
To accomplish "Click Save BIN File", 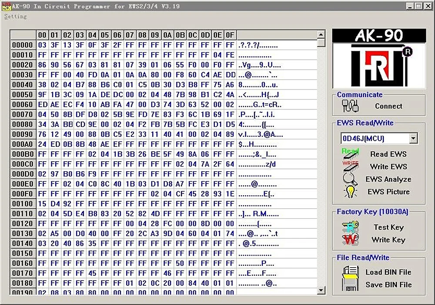I will [388, 285].
